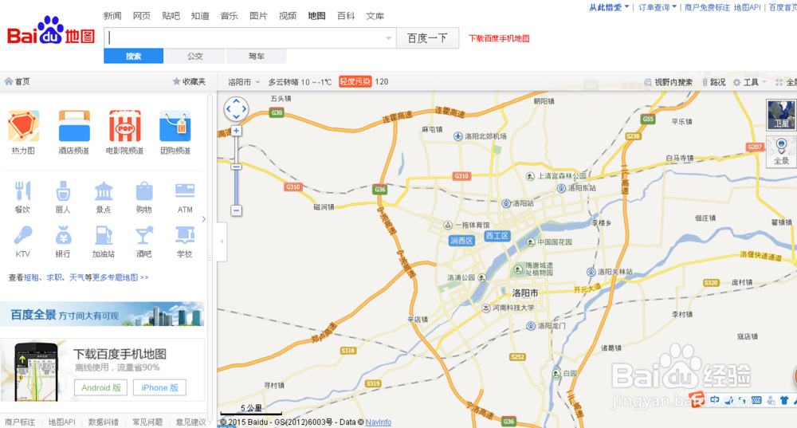Toggle 全屏 fullscreen map mode
The height and width of the screenshot is (428, 797).
[x=786, y=82]
